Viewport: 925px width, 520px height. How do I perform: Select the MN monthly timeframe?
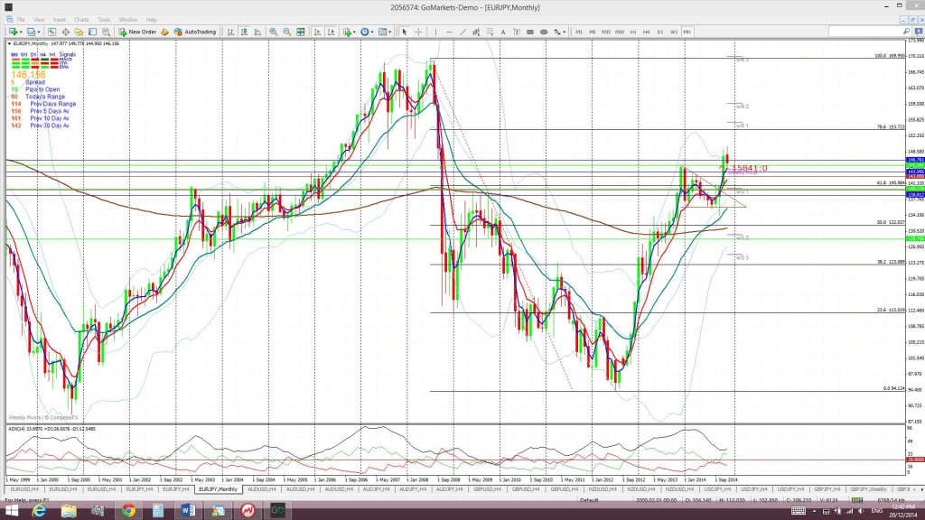click(687, 32)
